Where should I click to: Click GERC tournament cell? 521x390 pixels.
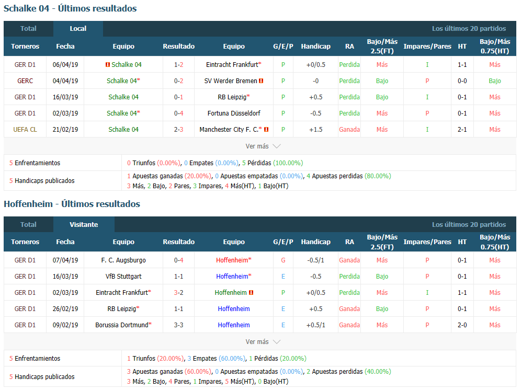(x=25, y=81)
